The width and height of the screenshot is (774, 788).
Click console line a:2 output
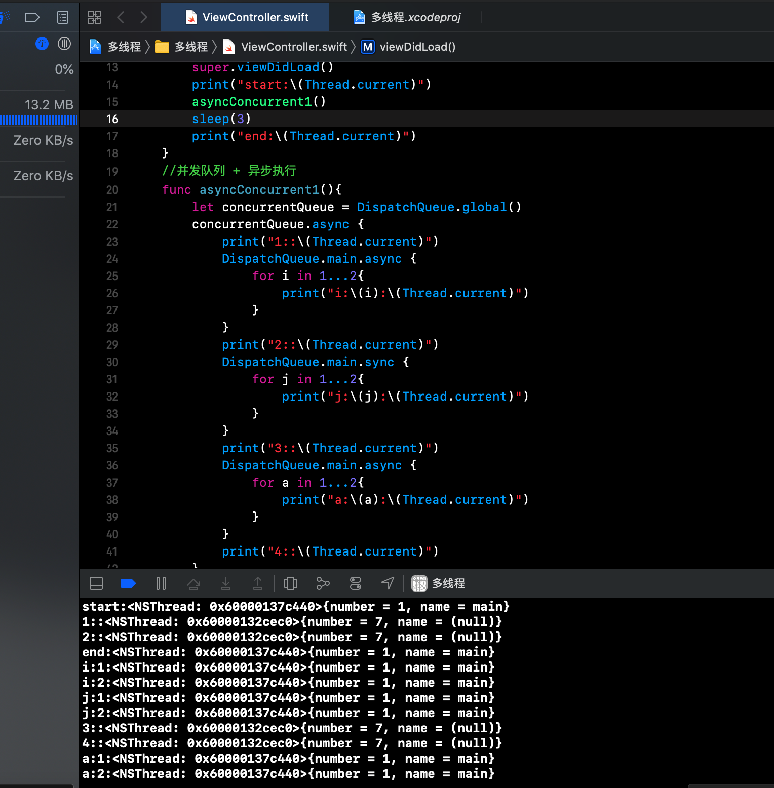click(288, 774)
